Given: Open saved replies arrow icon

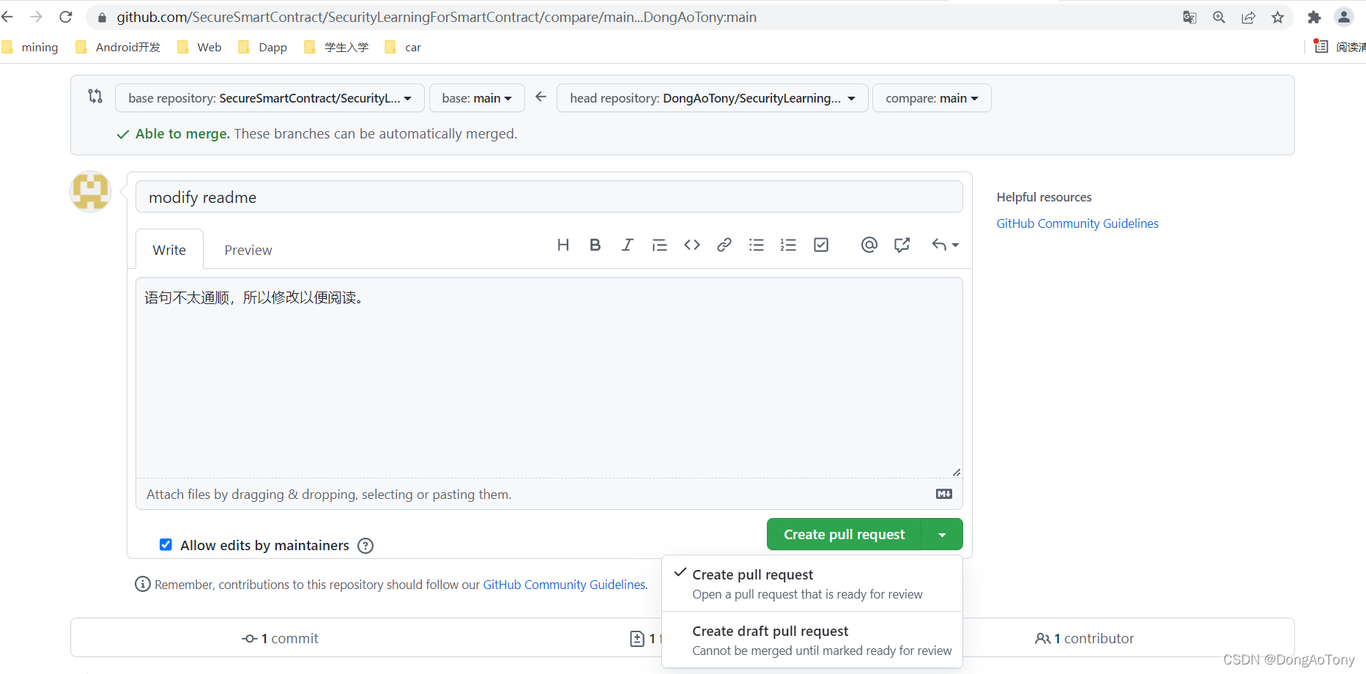Looking at the screenshot, I should pyautogui.click(x=945, y=245).
